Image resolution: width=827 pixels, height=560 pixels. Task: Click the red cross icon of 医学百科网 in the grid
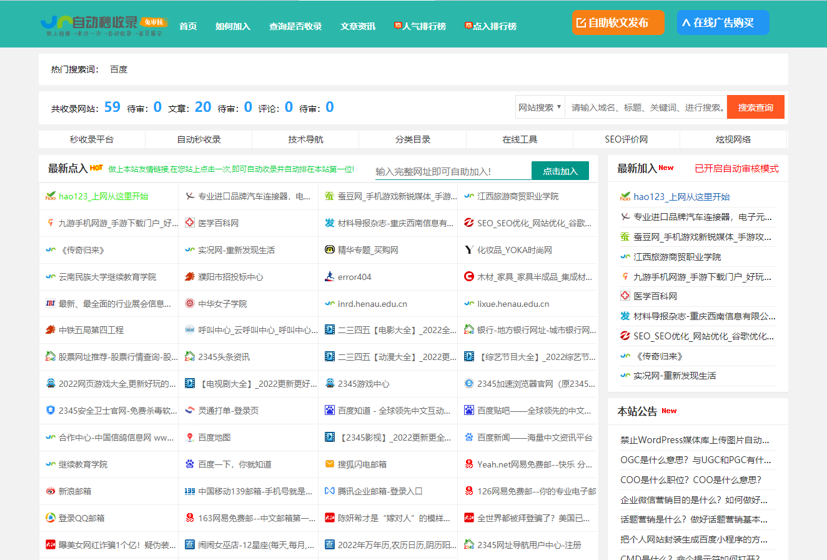[x=190, y=223]
